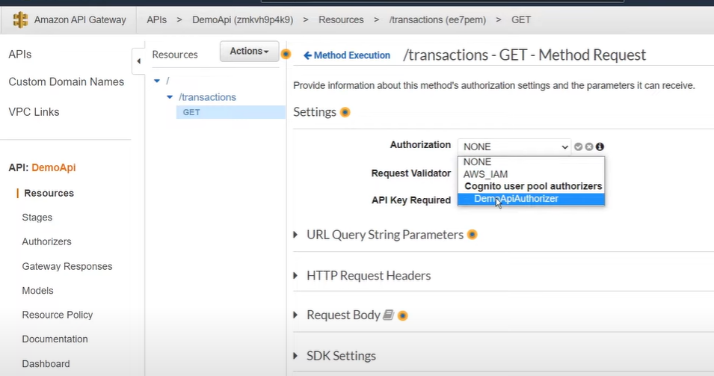
Task: Collapse the sidebar with the left arrow handle
Action: pyautogui.click(x=138, y=61)
